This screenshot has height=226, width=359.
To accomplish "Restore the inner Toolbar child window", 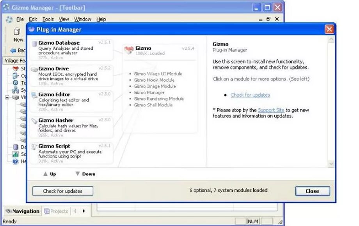I will tap(268, 19).
